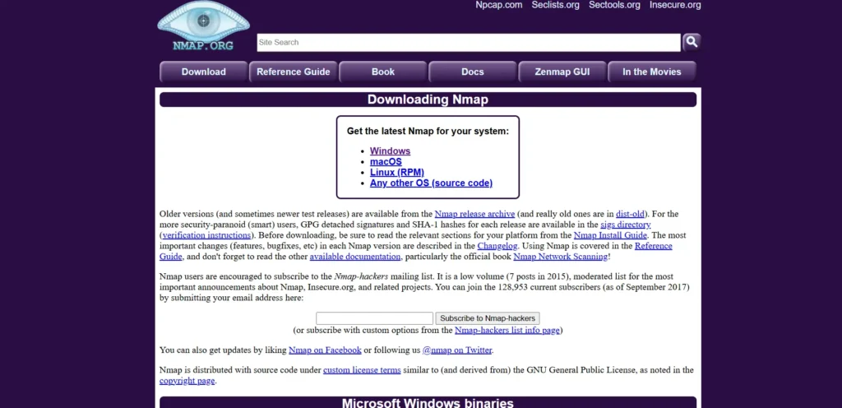The height and width of the screenshot is (408, 842).
Task: Click the email address input field
Action: pyautogui.click(x=374, y=318)
